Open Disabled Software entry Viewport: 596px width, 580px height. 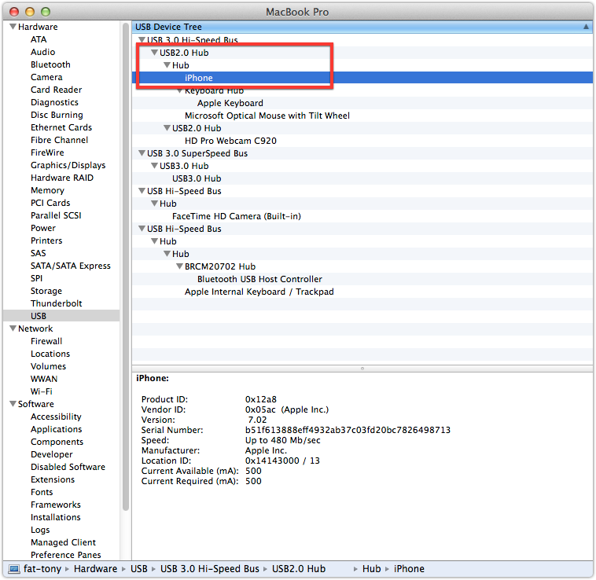coord(68,467)
